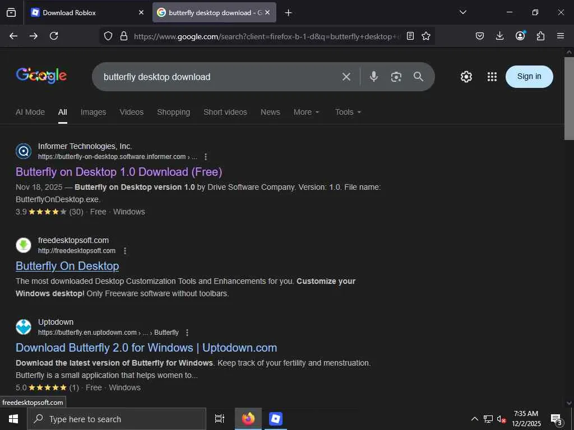
Task: Select the Videos results tab
Action: click(x=131, y=112)
